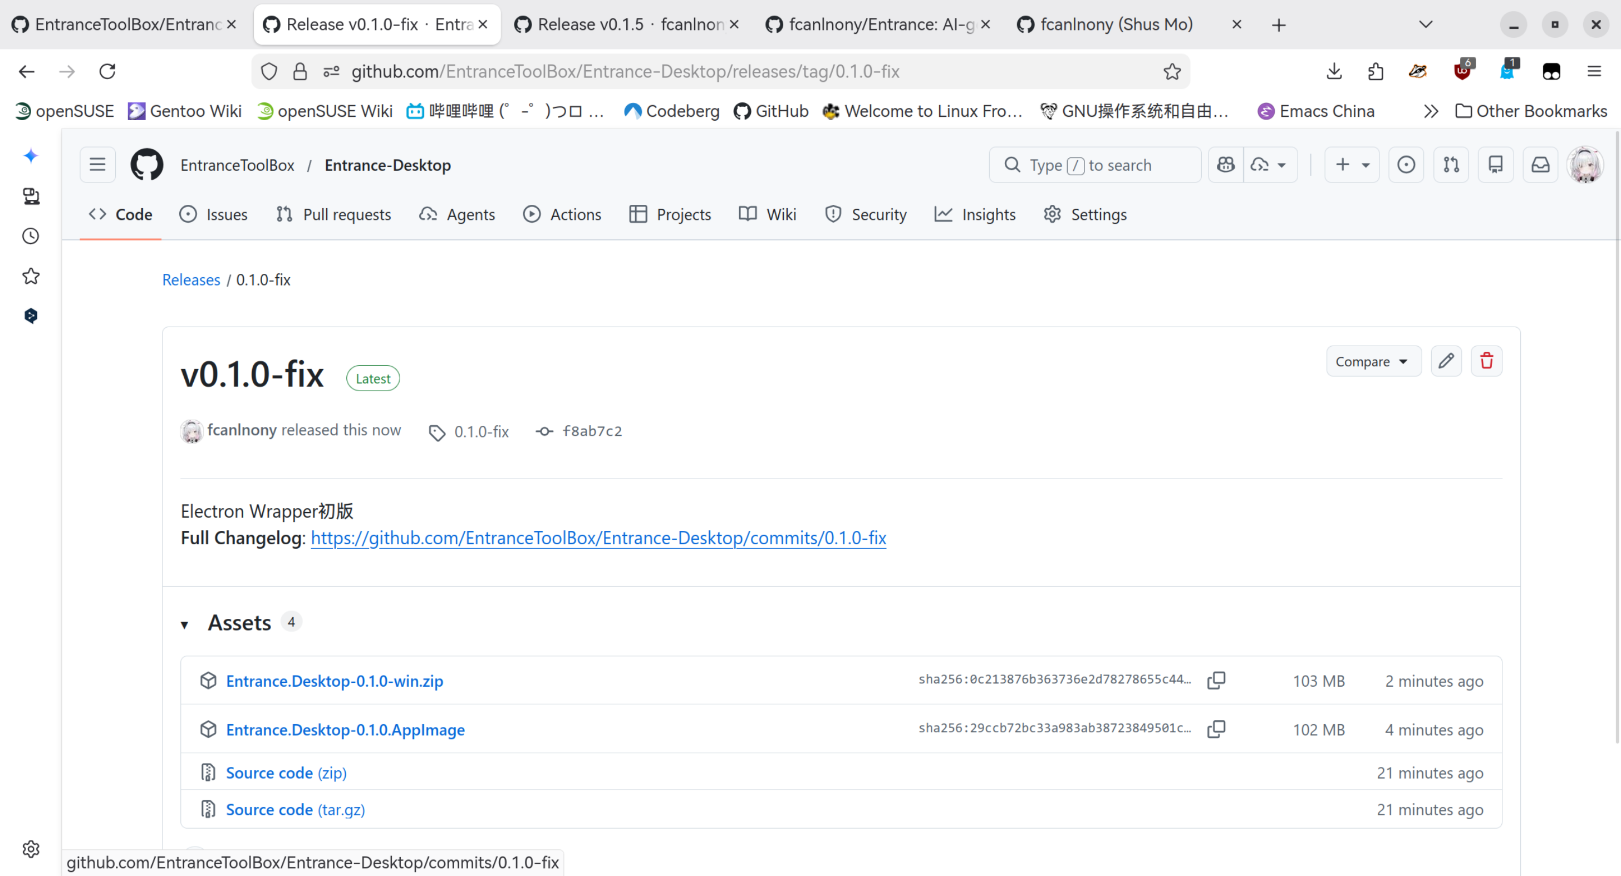View the Insights tab
The image size is (1621, 876).
click(x=975, y=215)
